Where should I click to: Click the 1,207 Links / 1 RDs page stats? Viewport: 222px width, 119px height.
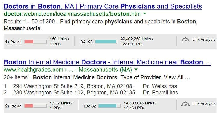[x=61, y=106]
